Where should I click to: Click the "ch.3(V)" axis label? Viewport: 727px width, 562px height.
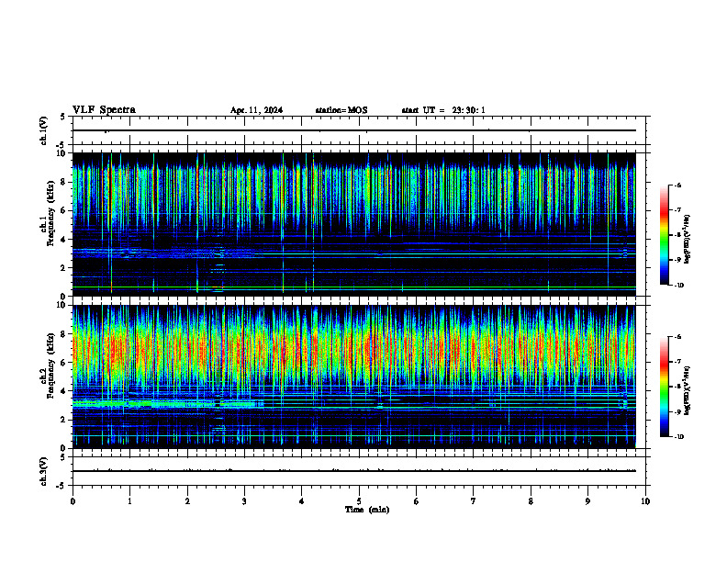[43, 471]
